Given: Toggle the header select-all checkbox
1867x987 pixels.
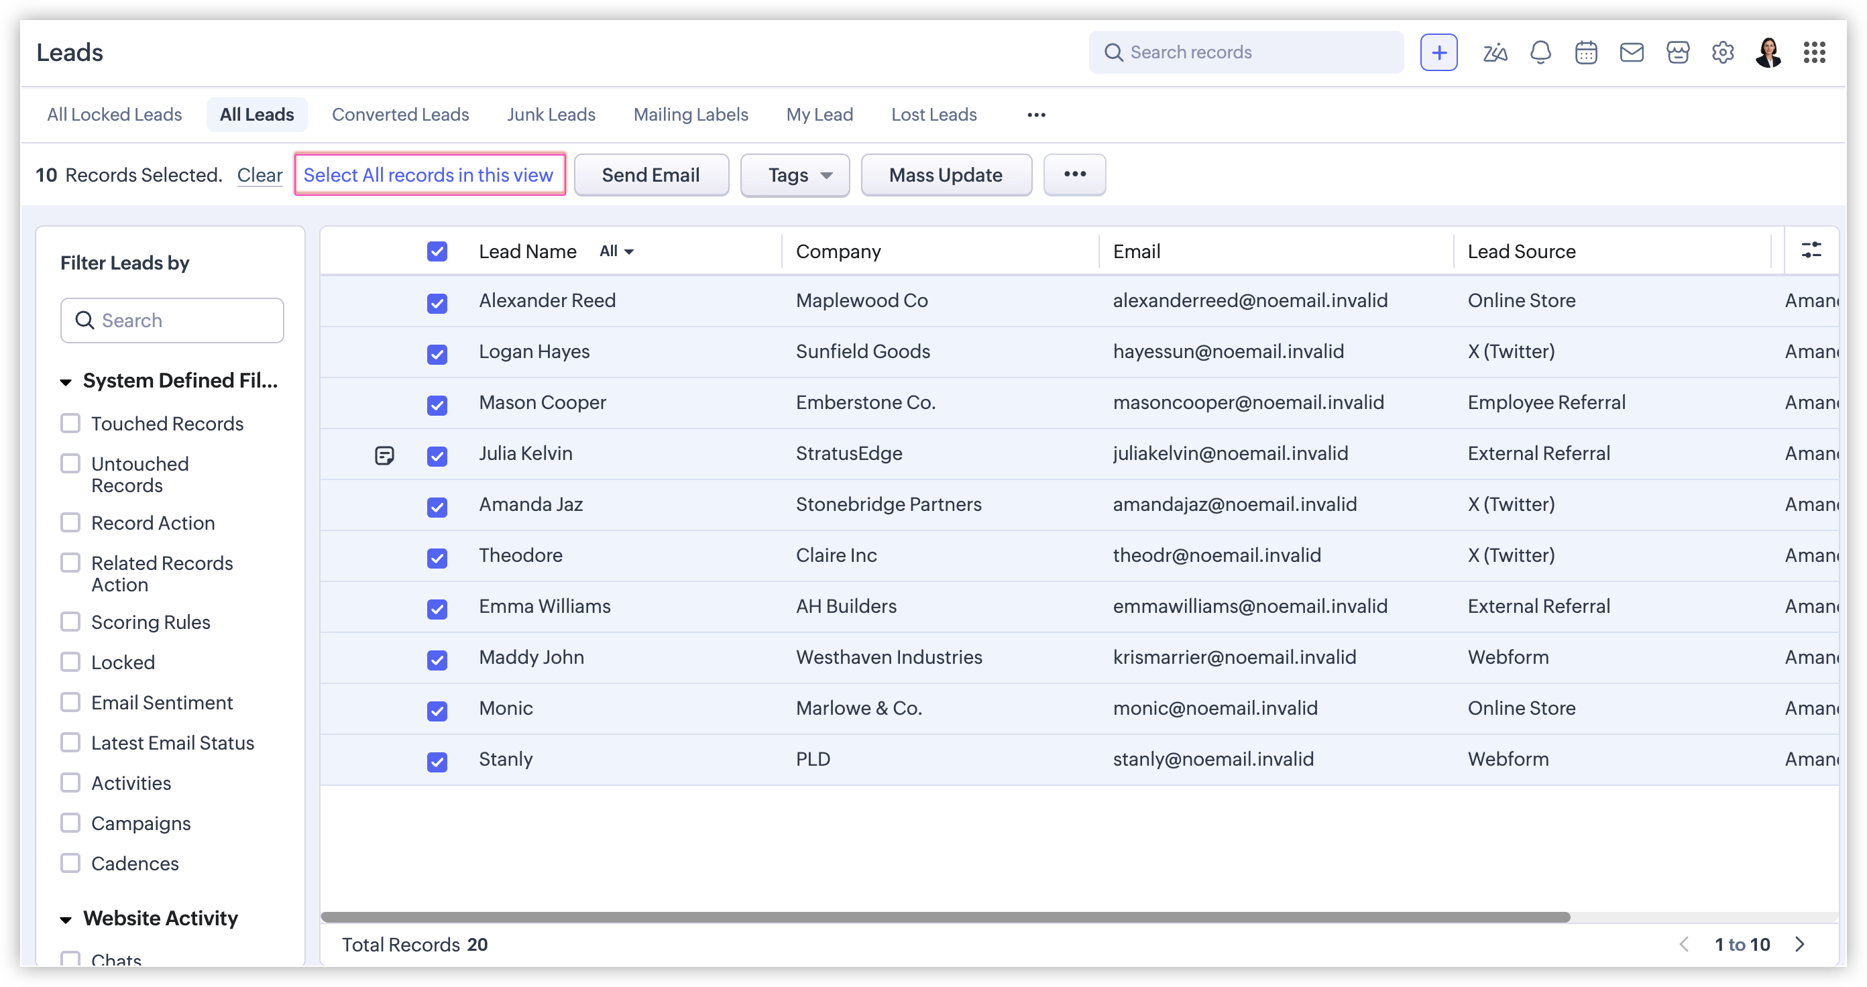Looking at the screenshot, I should pos(437,251).
